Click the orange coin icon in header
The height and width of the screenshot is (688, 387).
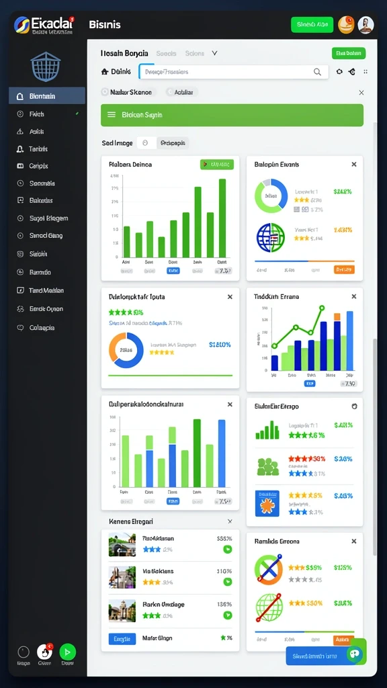click(346, 25)
